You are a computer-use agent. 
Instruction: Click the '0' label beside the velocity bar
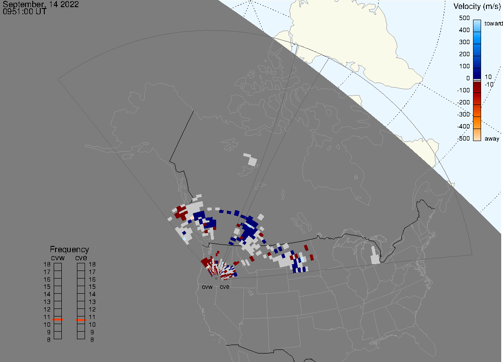pyautogui.click(x=468, y=79)
